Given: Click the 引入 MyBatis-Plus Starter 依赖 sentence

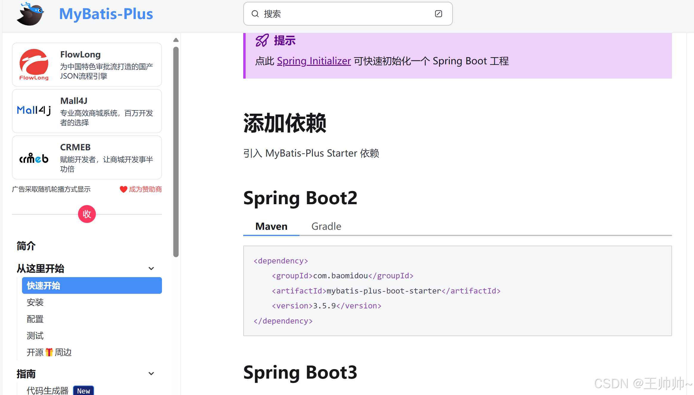Looking at the screenshot, I should tap(311, 153).
